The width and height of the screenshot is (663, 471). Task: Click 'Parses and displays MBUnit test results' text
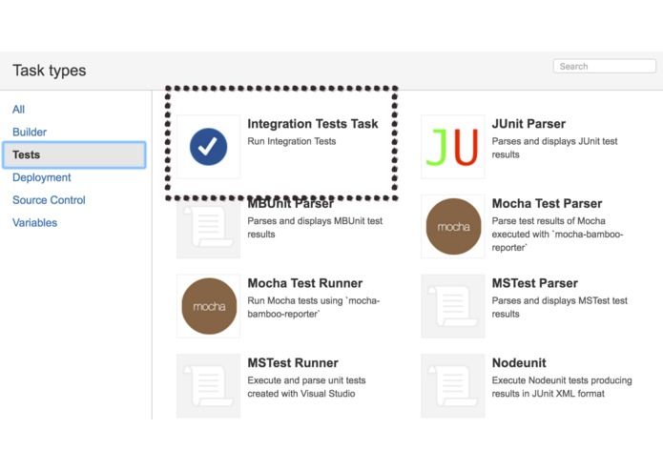pyautogui.click(x=315, y=228)
